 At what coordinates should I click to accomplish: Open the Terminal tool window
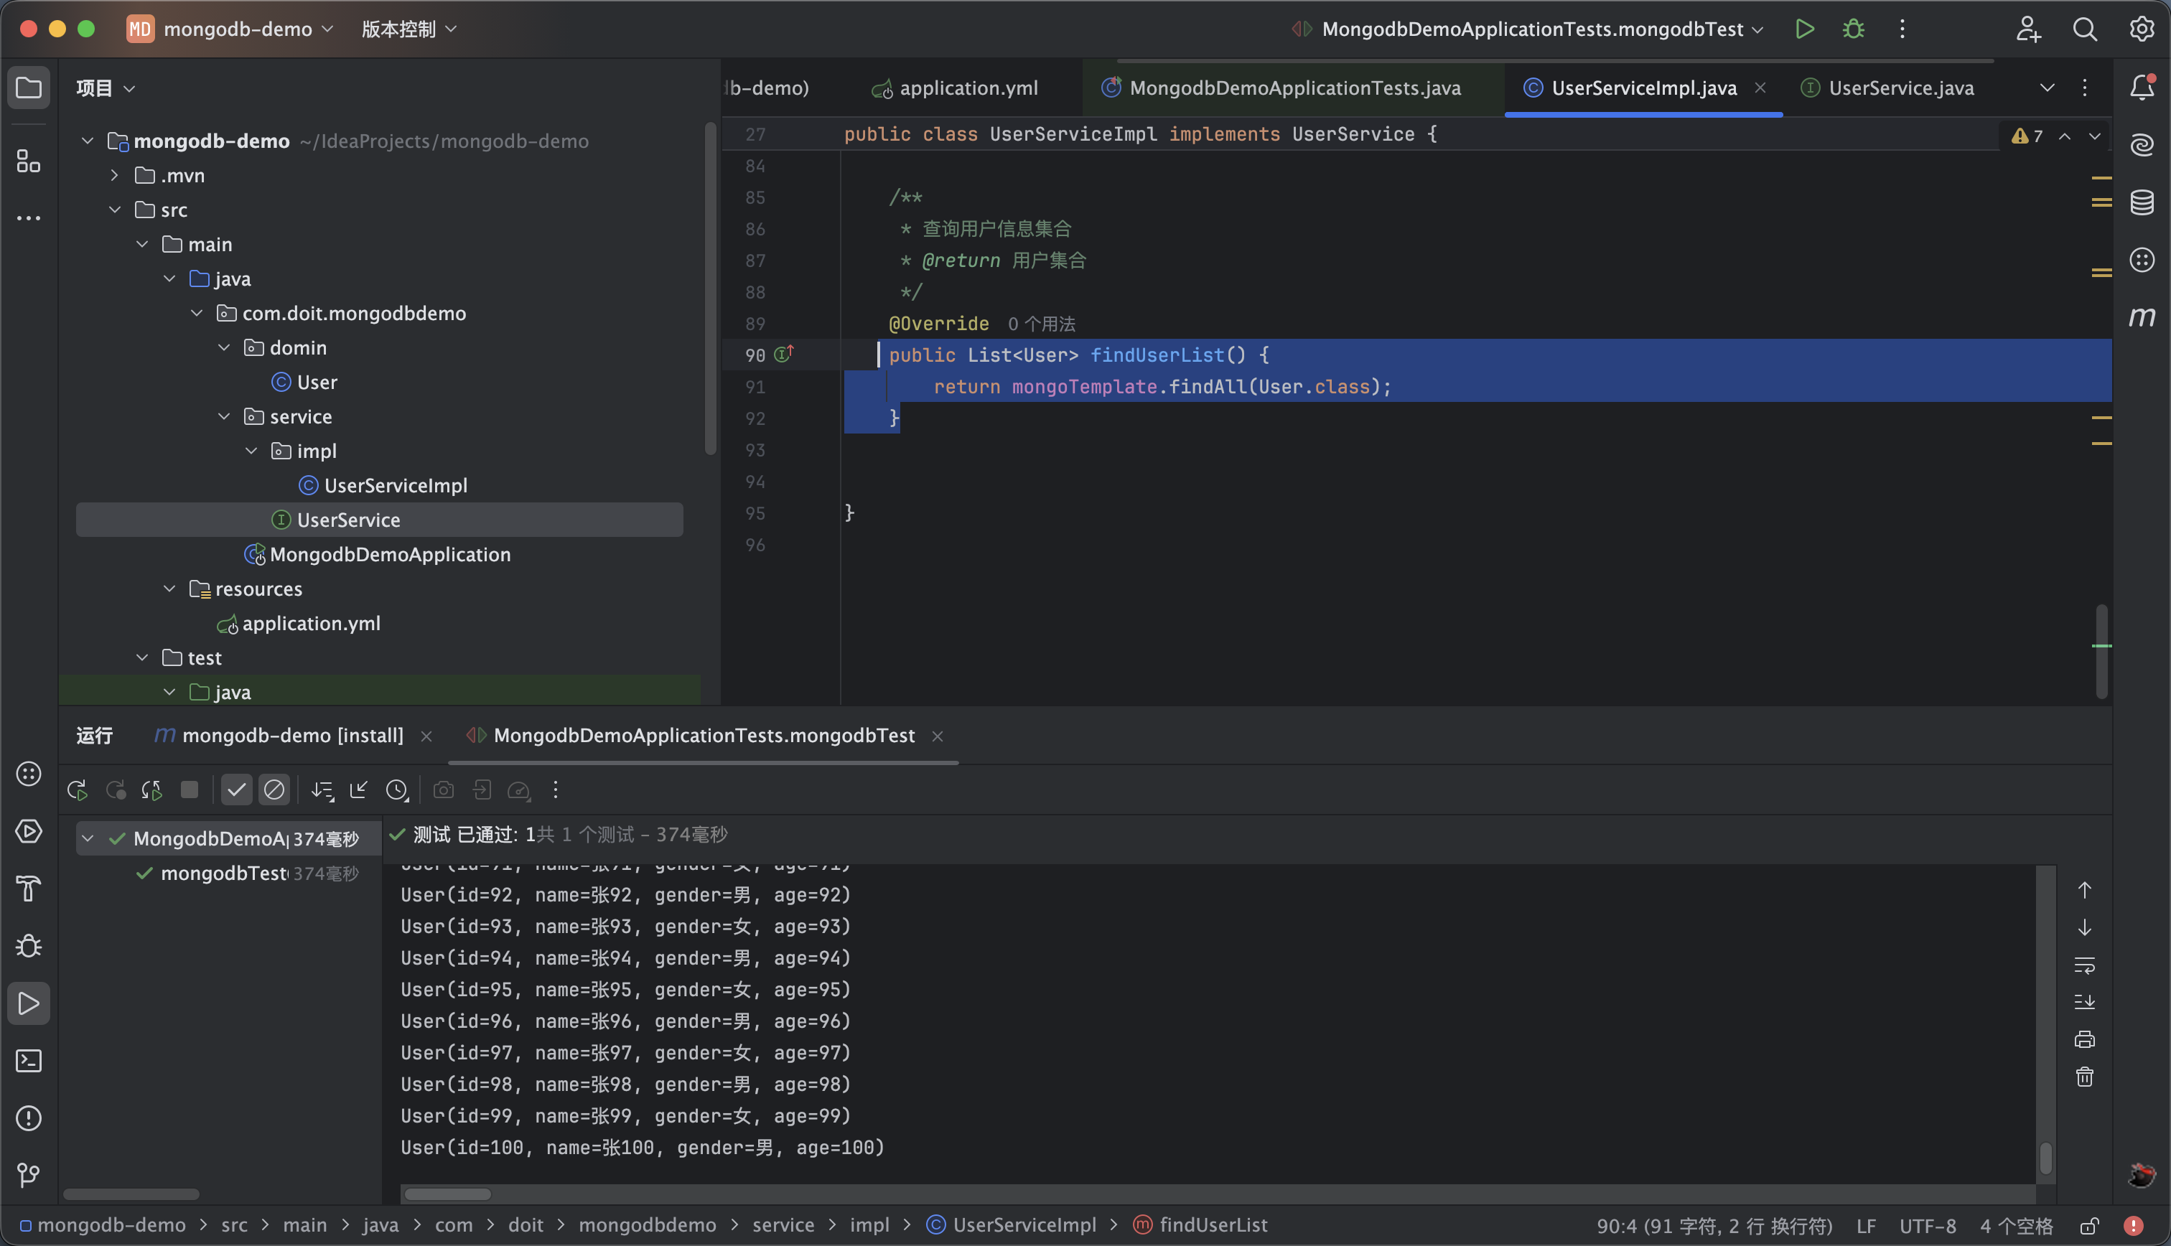click(28, 1061)
